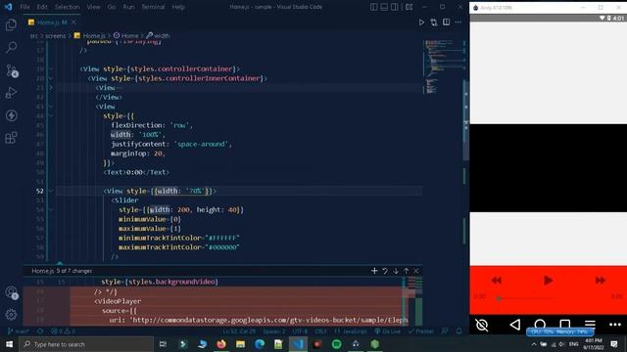Viewport: 627px width, 352px height.
Task: Open the lightning-bolt extension view in activity bar
Action: click(11, 115)
